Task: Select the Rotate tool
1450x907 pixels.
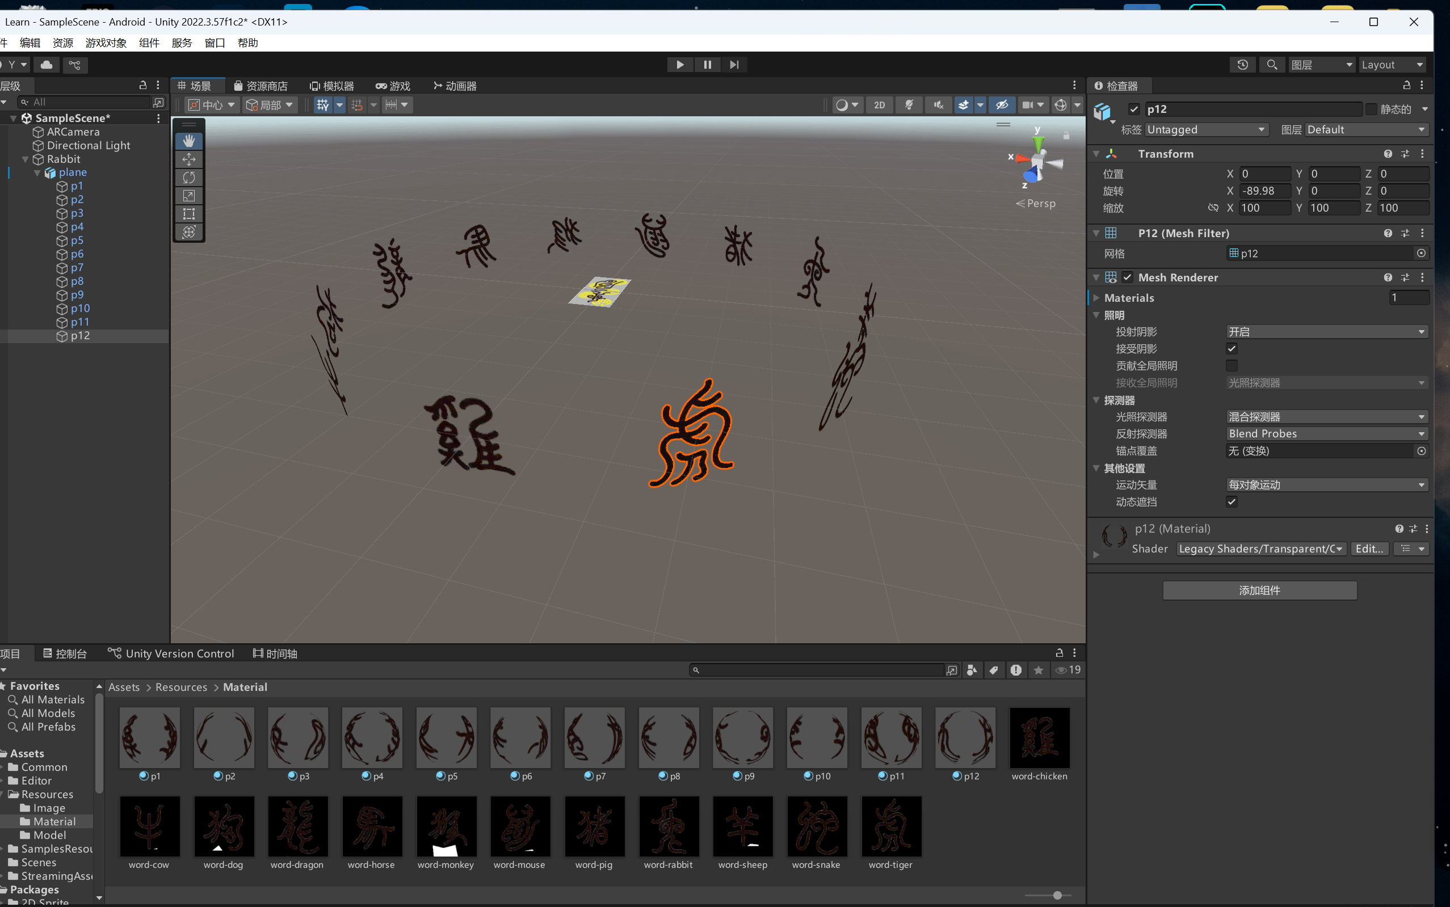Action: pyautogui.click(x=188, y=178)
